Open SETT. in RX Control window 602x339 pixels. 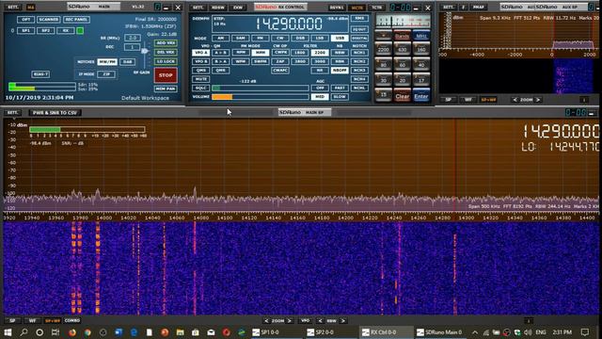198,8
